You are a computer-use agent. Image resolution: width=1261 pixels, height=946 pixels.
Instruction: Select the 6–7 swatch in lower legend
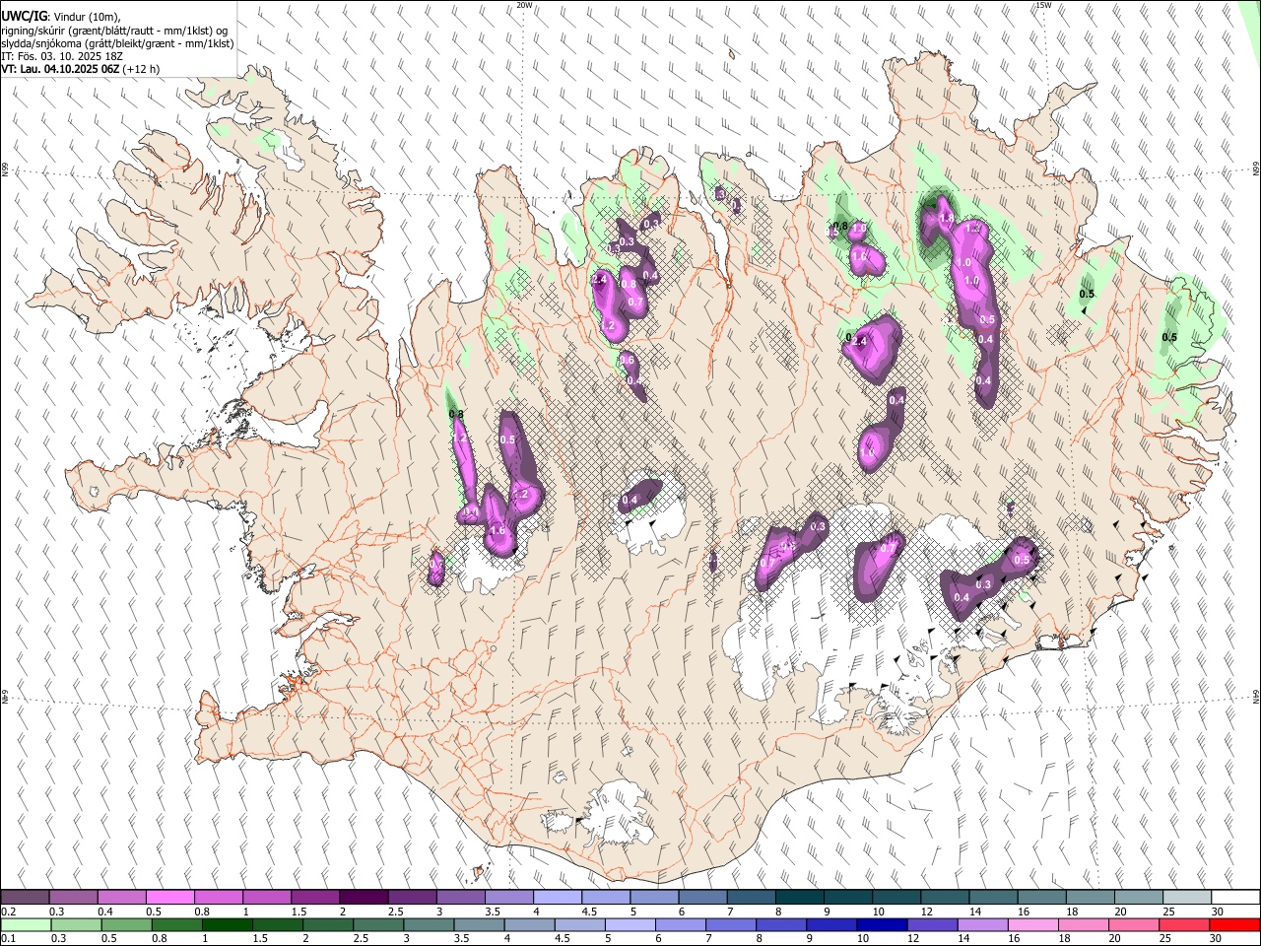coord(680,924)
